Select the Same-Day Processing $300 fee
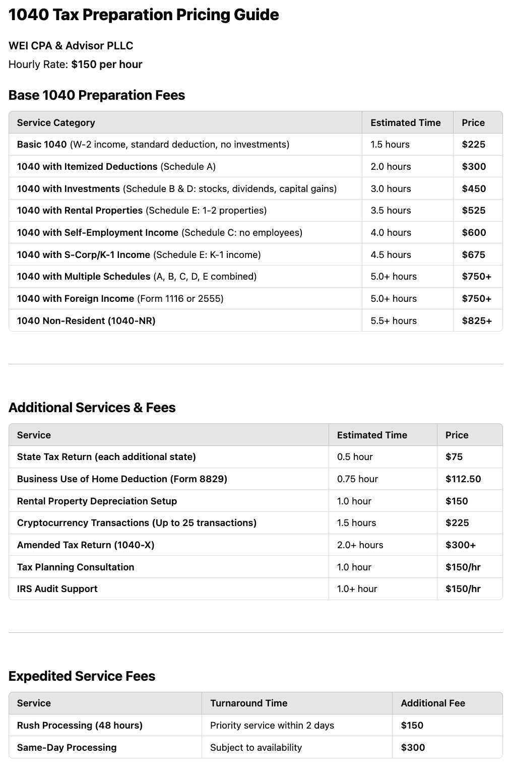Image resolution: width=511 pixels, height=779 pixels. [413, 748]
